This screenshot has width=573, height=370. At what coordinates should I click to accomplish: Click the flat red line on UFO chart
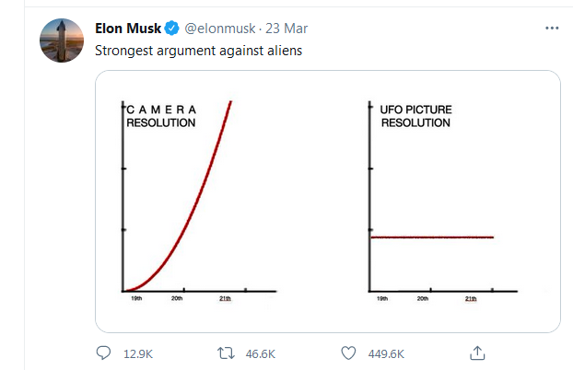(432, 237)
